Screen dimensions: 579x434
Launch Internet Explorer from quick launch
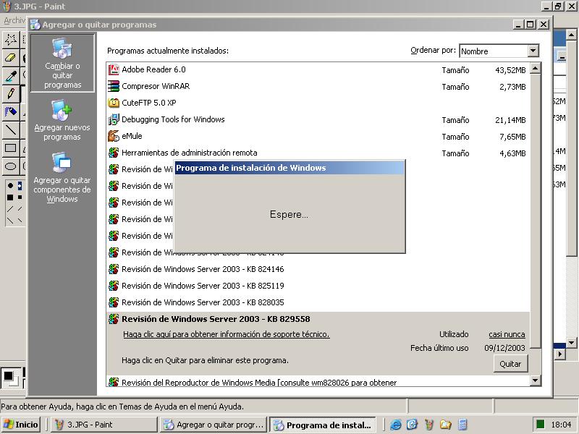[395, 425]
